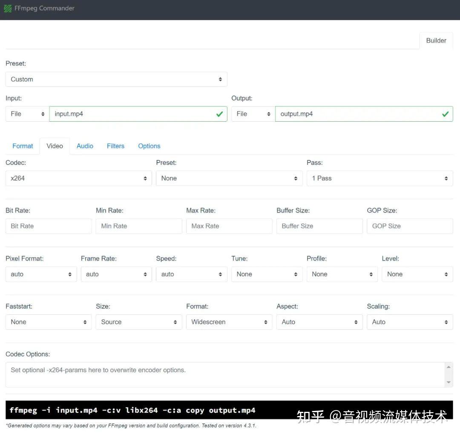Open the Builder tab

[x=436, y=40]
